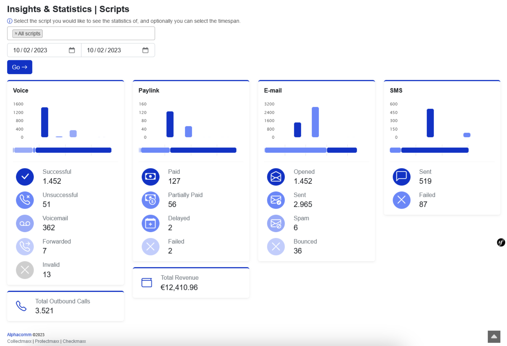Screen dimensions: 507x346
Task: Open the start date calendar picker
Action: pyautogui.click(x=72, y=50)
